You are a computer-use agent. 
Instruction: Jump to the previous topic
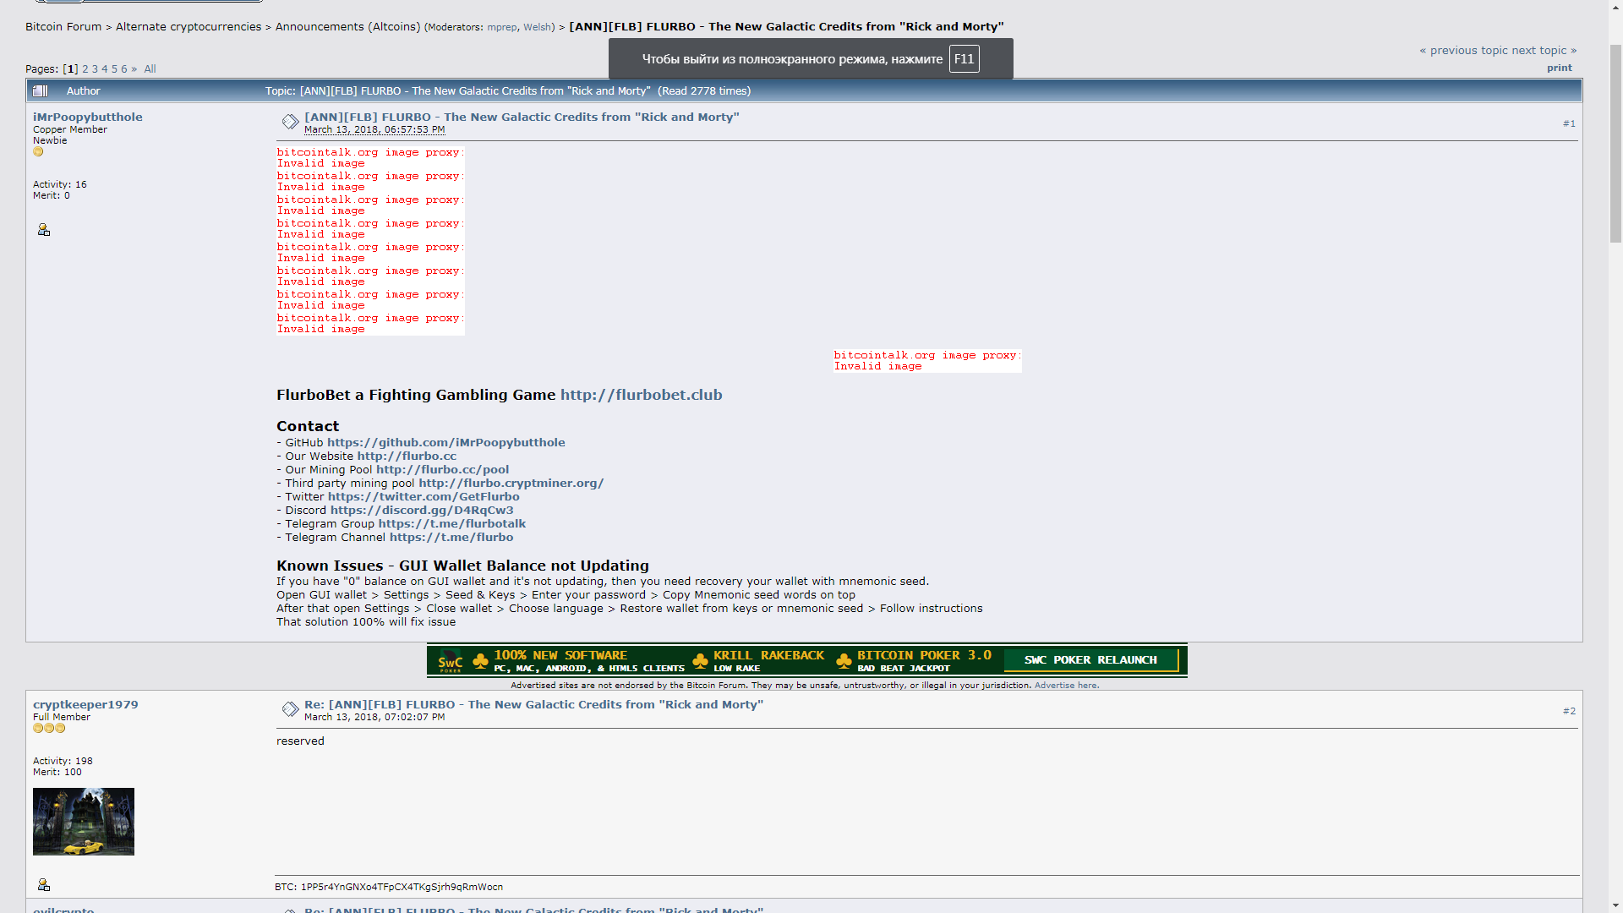coord(1464,51)
